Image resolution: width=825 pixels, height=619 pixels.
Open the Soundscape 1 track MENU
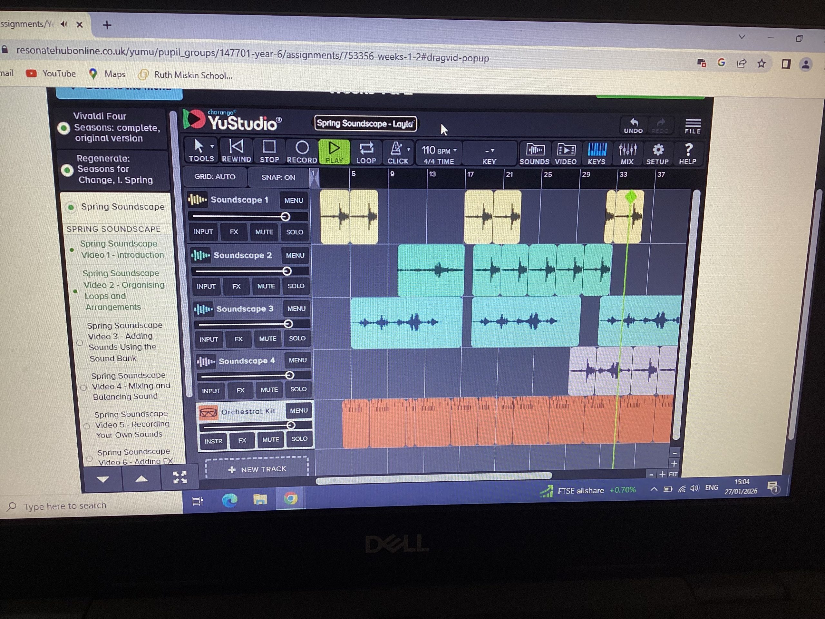294,200
